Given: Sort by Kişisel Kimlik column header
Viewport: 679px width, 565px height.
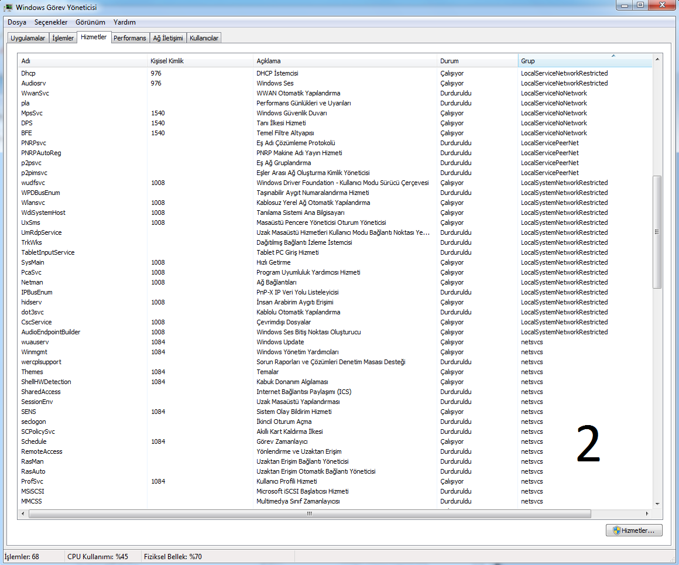Looking at the screenshot, I should (200, 61).
